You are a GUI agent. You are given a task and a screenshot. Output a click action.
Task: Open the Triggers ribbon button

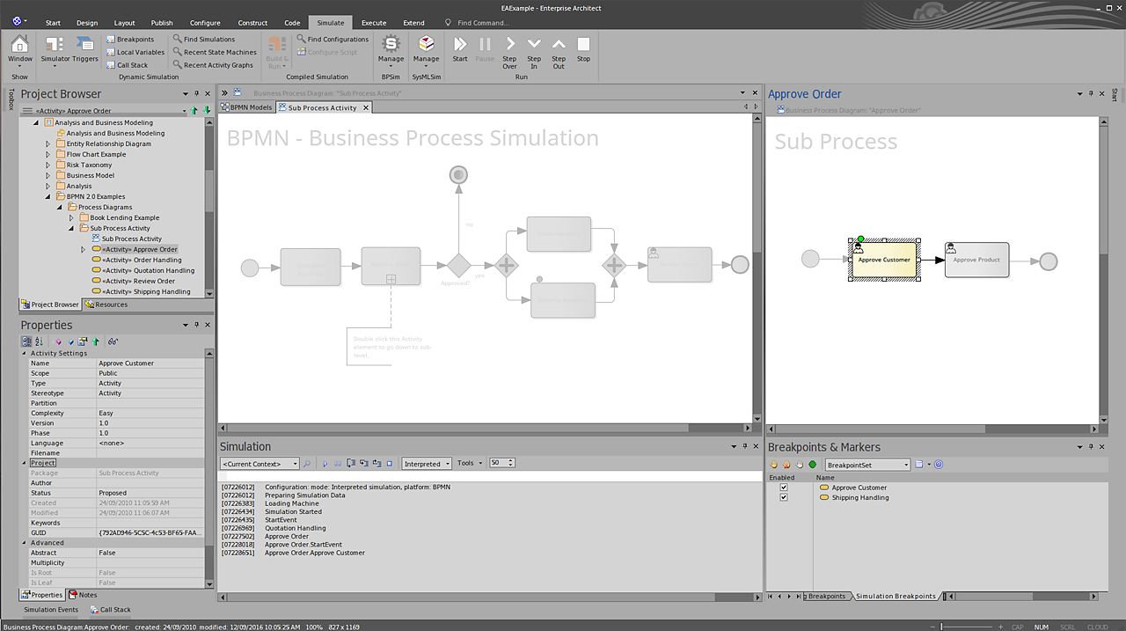(x=85, y=50)
